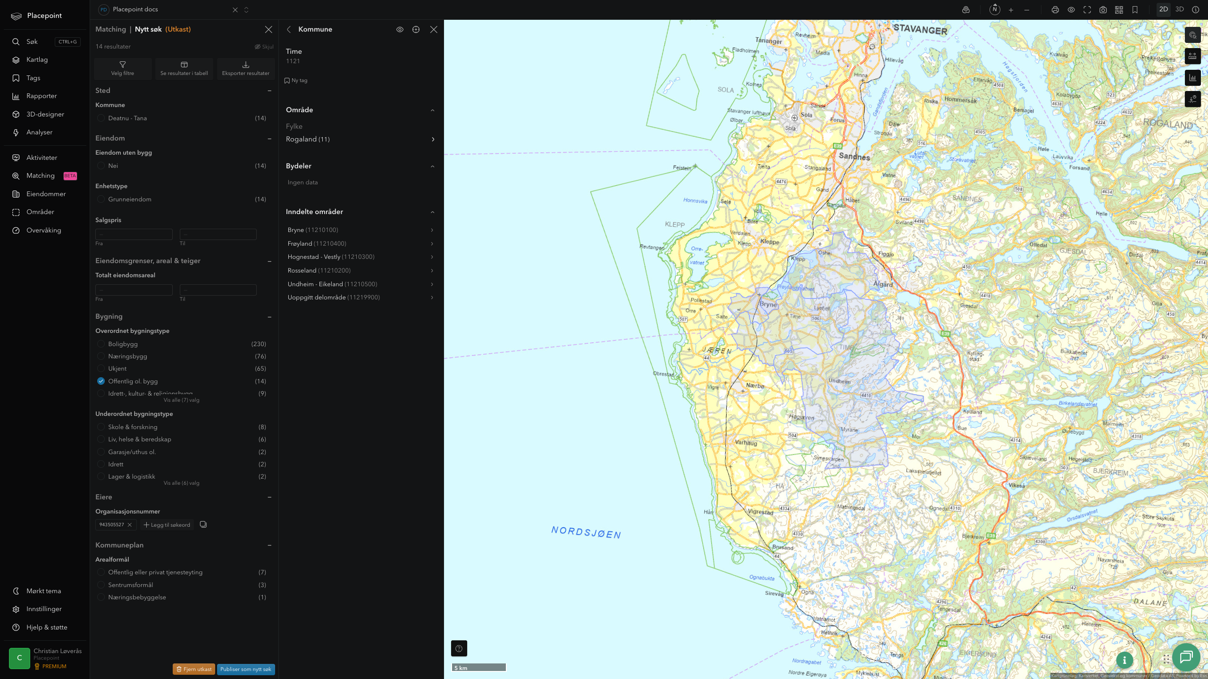Open Analyser in the sidebar
Viewport: 1208px width, 679px height.
click(x=39, y=132)
